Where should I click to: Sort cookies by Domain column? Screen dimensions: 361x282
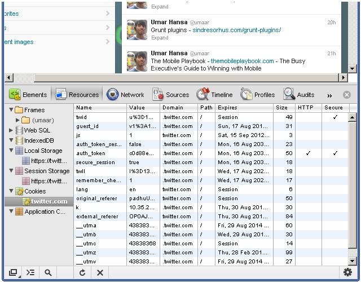tap(179, 108)
